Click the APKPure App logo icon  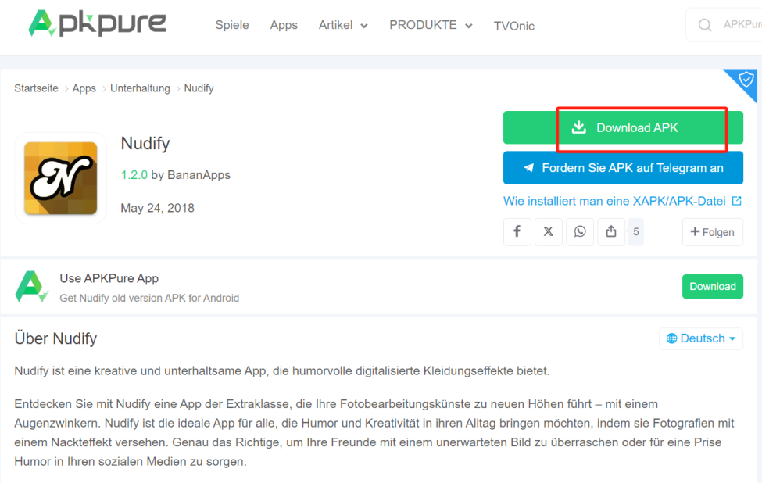tap(31, 287)
